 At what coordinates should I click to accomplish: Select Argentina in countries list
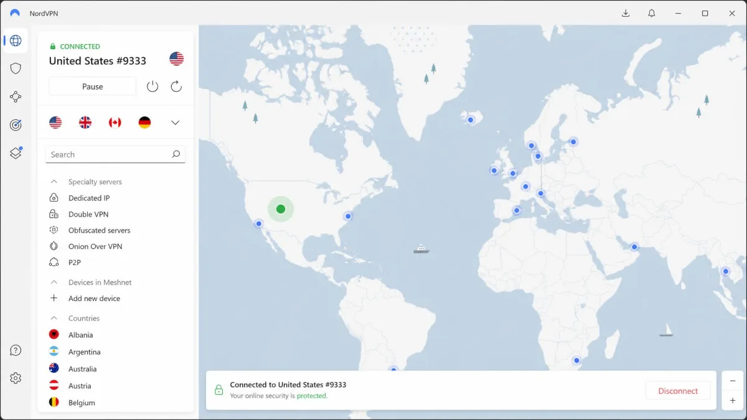[84, 352]
